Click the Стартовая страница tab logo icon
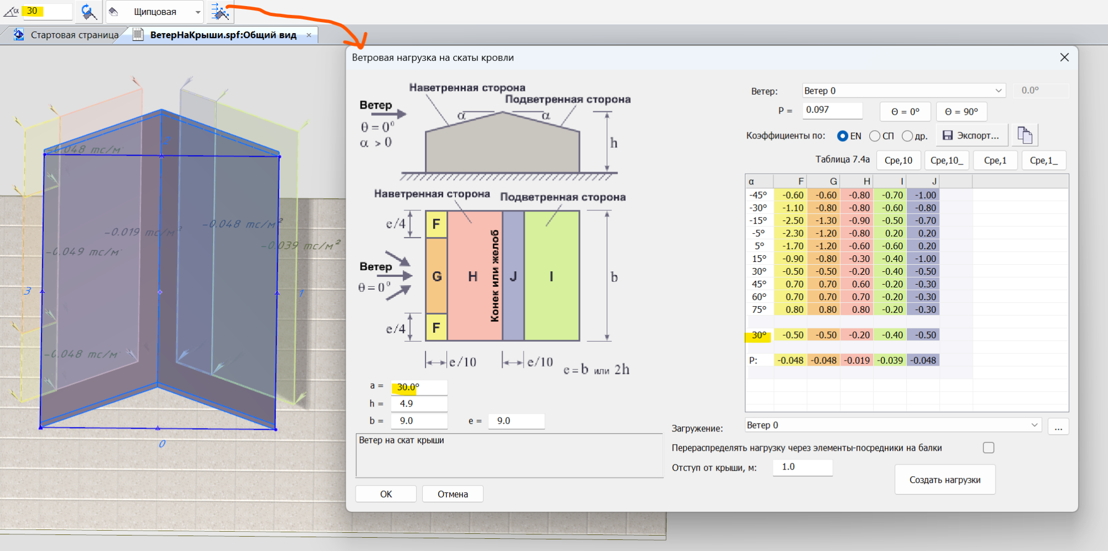This screenshot has width=1108, height=551. pyautogui.click(x=19, y=35)
